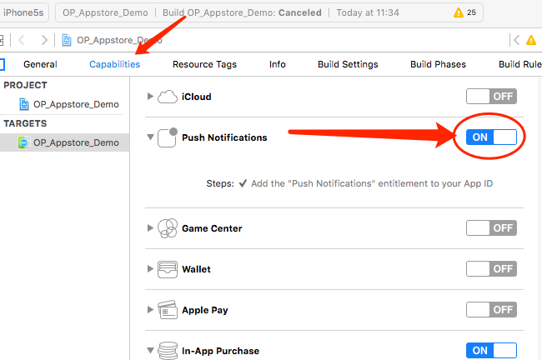Viewport: 542px width, 360px height.
Task: Click the build status activity display
Action: click(x=269, y=12)
